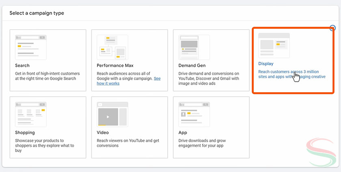
Task: Click the Shopping campaign illustration icon
Action: click(x=30, y=114)
